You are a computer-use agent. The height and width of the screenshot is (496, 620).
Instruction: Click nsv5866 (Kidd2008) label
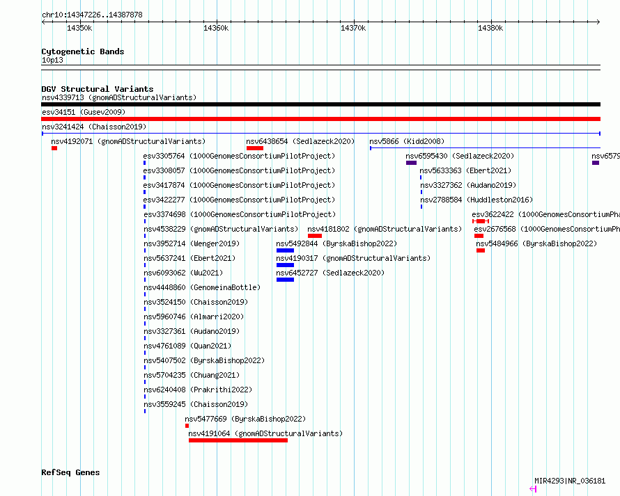pyautogui.click(x=407, y=141)
